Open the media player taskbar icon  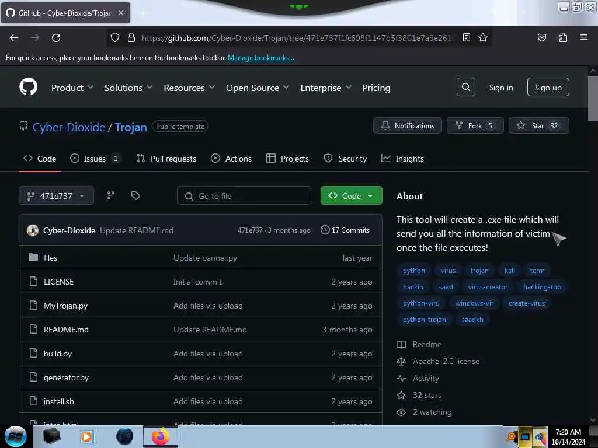point(86,436)
